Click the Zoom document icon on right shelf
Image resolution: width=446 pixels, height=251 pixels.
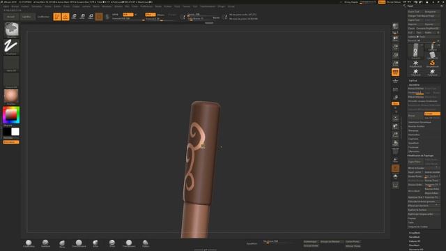point(395,47)
